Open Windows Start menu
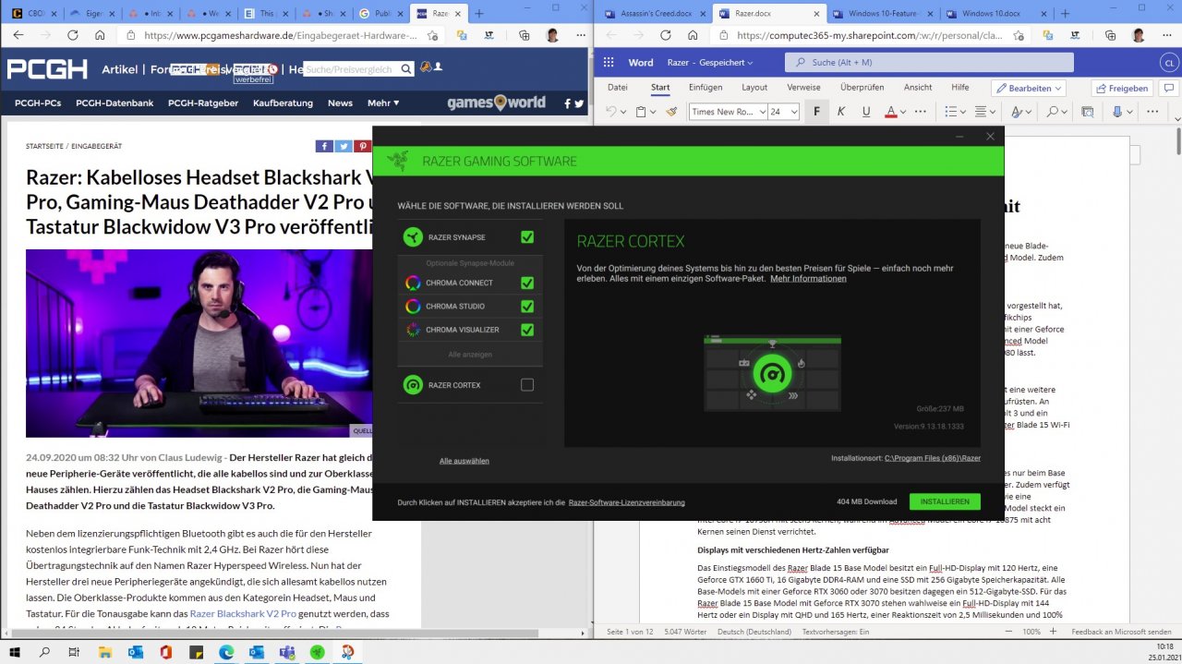The image size is (1182, 664). click(x=15, y=652)
